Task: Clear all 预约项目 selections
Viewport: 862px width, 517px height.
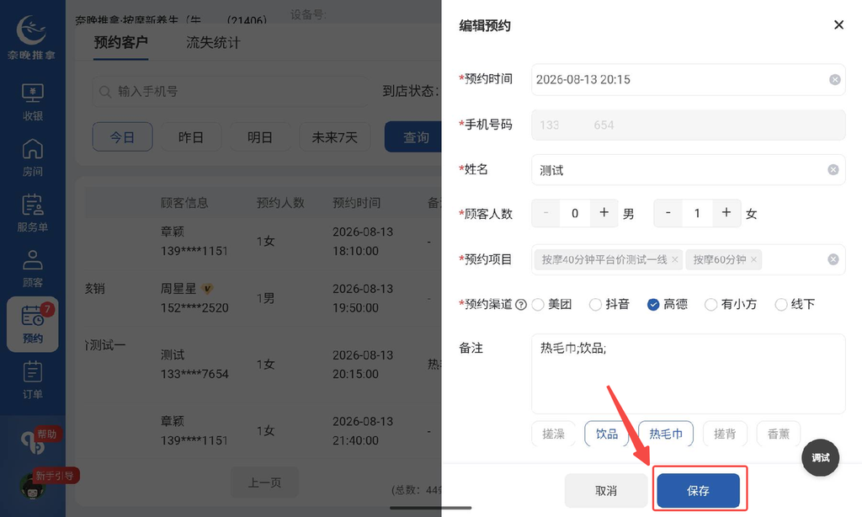Action: (x=833, y=259)
